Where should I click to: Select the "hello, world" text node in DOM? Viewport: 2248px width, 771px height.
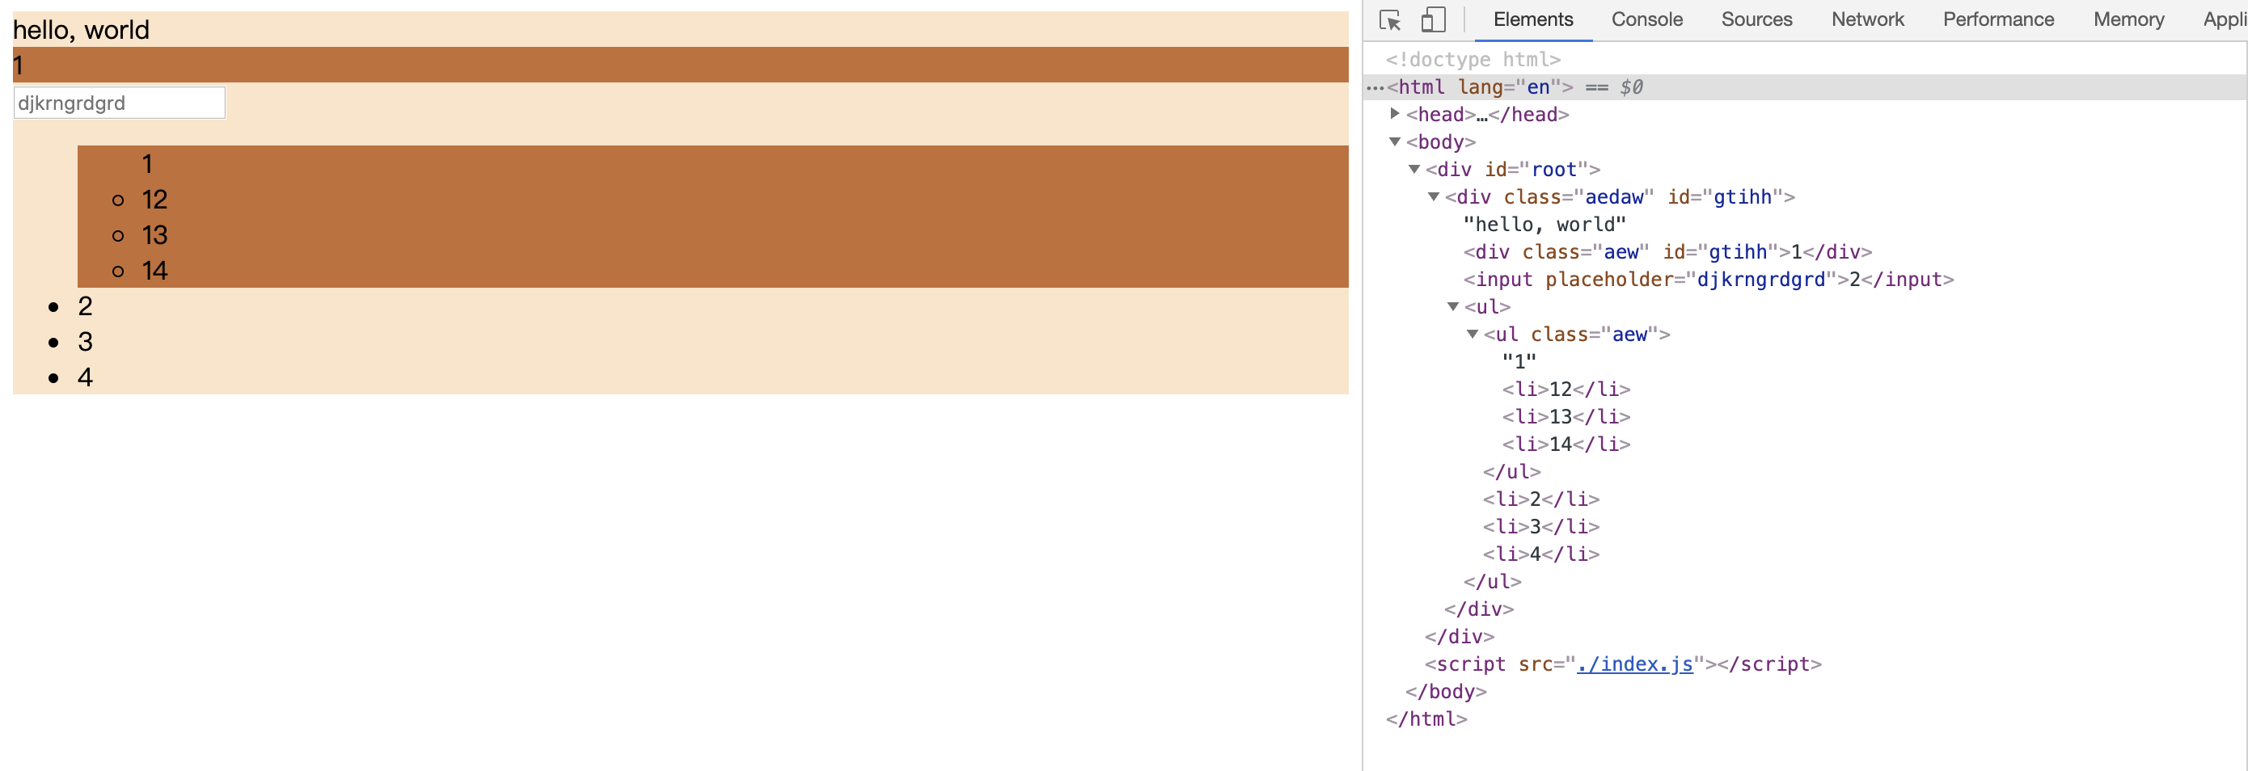click(1544, 224)
